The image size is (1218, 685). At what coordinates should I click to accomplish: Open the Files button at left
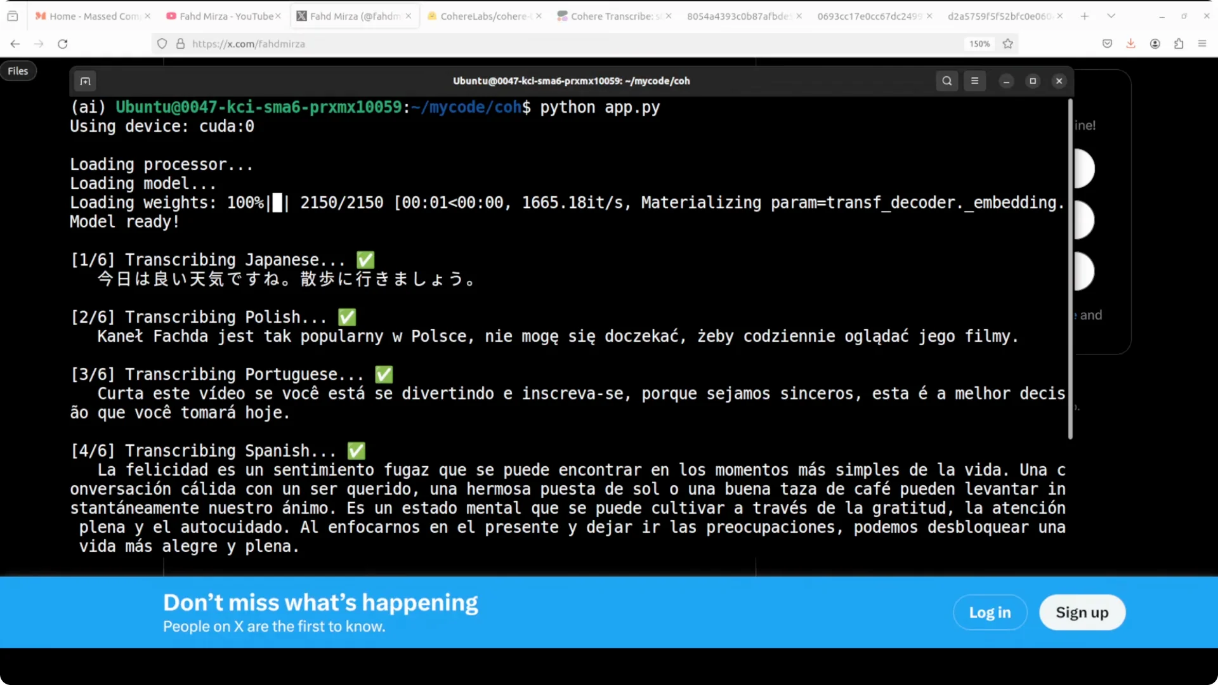[x=18, y=71]
